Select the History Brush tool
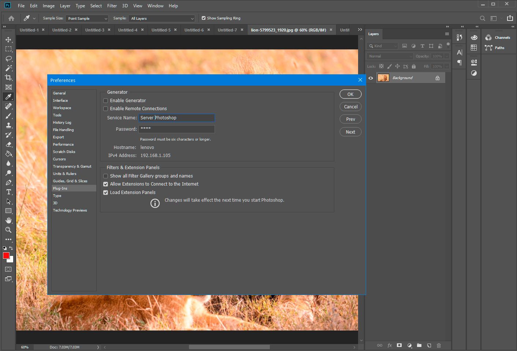Viewport: 517px width, 351px height. coord(8,135)
